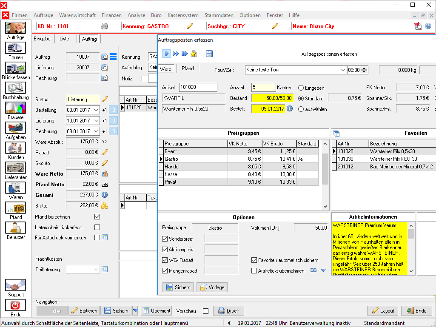Click the blue help question mark icon
This screenshot has height=327, width=436.
(x=428, y=26)
